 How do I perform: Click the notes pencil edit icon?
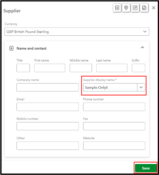[x=135, y=8]
